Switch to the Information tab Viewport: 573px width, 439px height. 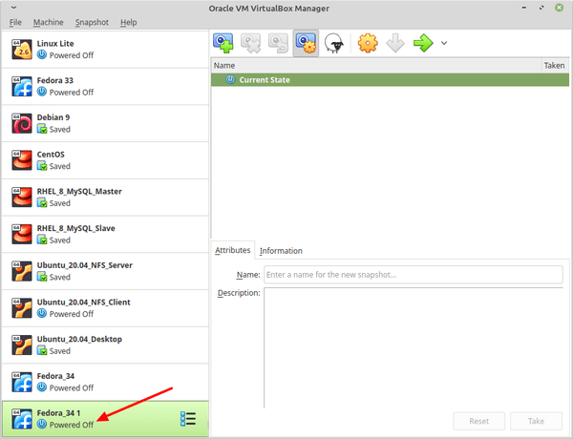[x=281, y=251]
